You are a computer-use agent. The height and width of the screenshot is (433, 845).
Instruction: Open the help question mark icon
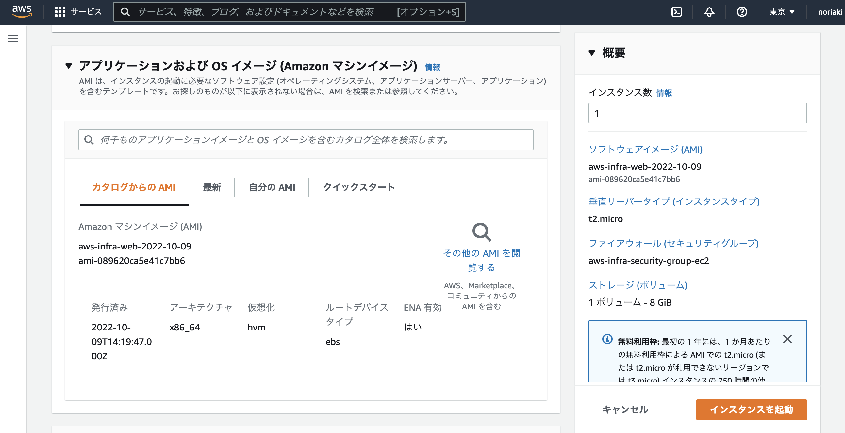pyautogui.click(x=741, y=12)
